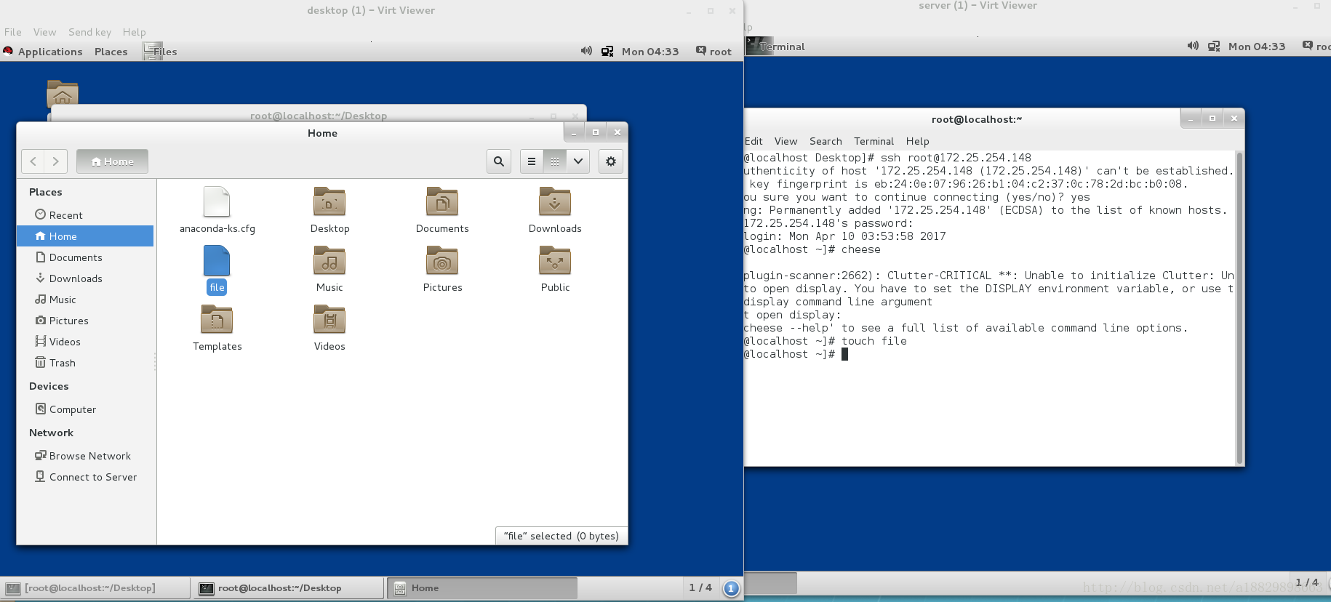The width and height of the screenshot is (1331, 602).
Task: Open the Search menu in server terminal
Action: click(826, 141)
